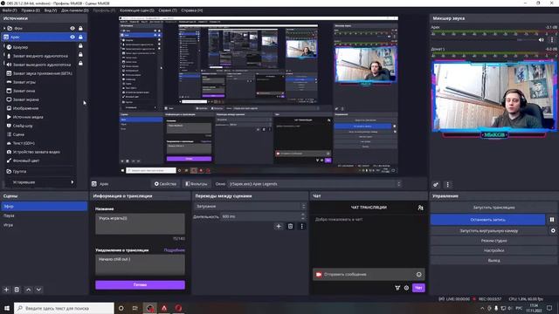The image size is (559, 314).
Task: Open Apex audio channel options menu
Action: click(x=552, y=40)
